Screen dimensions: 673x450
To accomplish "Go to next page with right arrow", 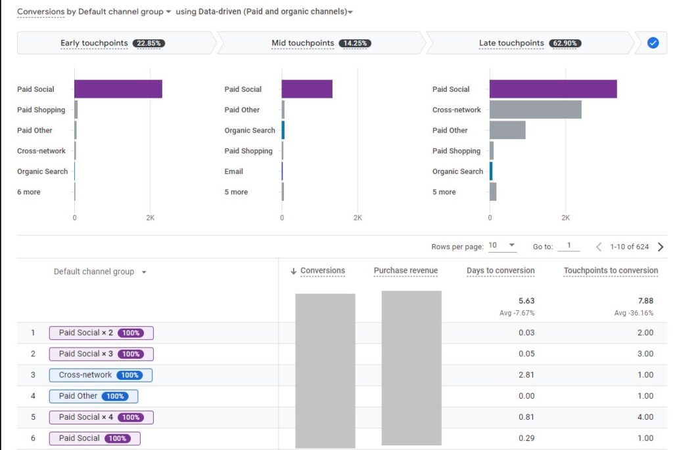I will 661,247.
